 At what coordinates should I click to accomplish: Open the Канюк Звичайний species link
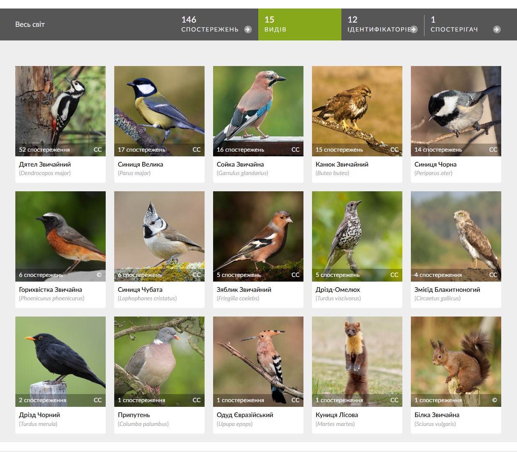tap(342, 164)
